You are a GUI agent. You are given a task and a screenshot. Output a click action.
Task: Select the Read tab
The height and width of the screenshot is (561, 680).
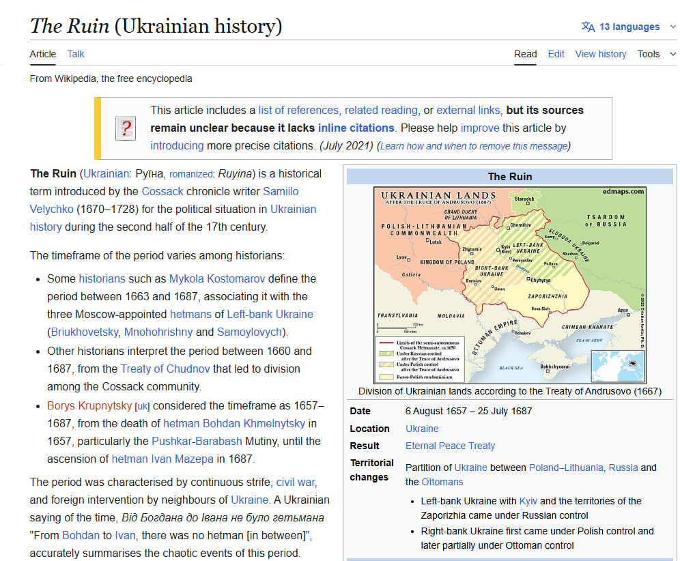click(525, 54)
